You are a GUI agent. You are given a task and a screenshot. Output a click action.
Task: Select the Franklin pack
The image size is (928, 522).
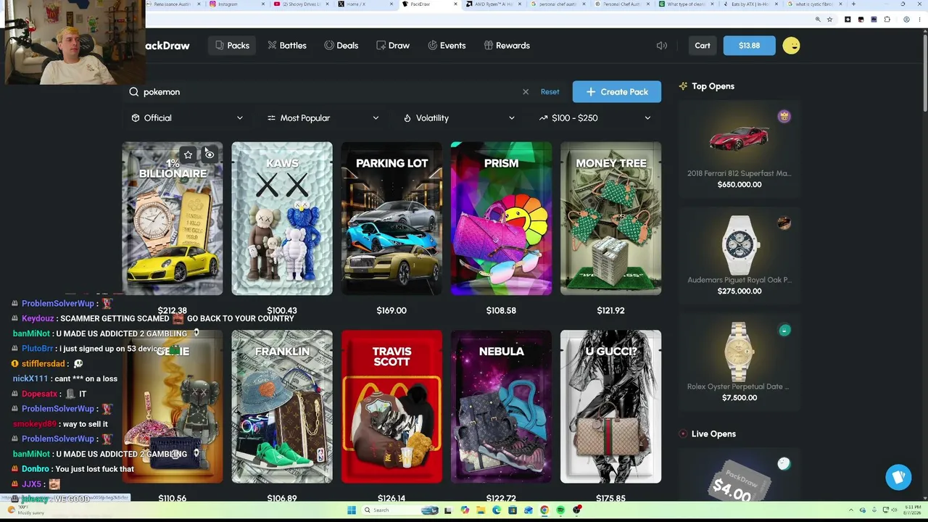point(282,407)
